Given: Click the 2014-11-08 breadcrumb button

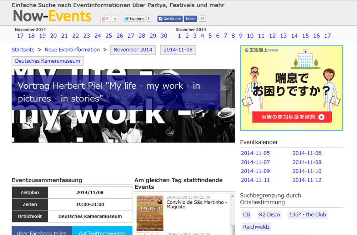Looking at the screenshot, I should 178,50.
